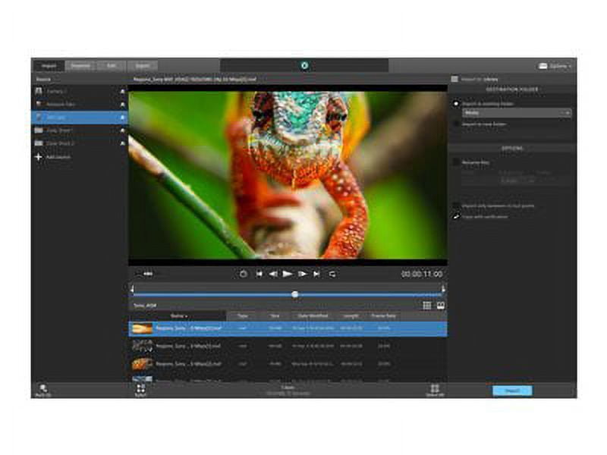The image size is (607, 455).
Task: Sort files by the Frame Rate column
Action: tap(384, 316)
